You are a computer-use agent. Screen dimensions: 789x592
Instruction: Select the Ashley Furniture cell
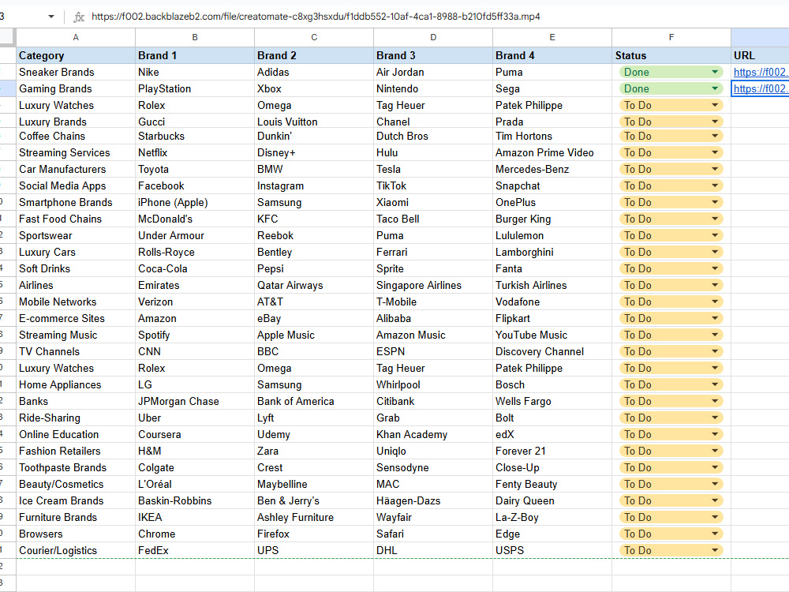[x=314, y=518]
